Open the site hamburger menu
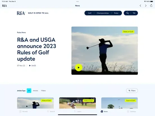Image resolution: width=155 pixels, height=116 pixels. pos(134,13)
